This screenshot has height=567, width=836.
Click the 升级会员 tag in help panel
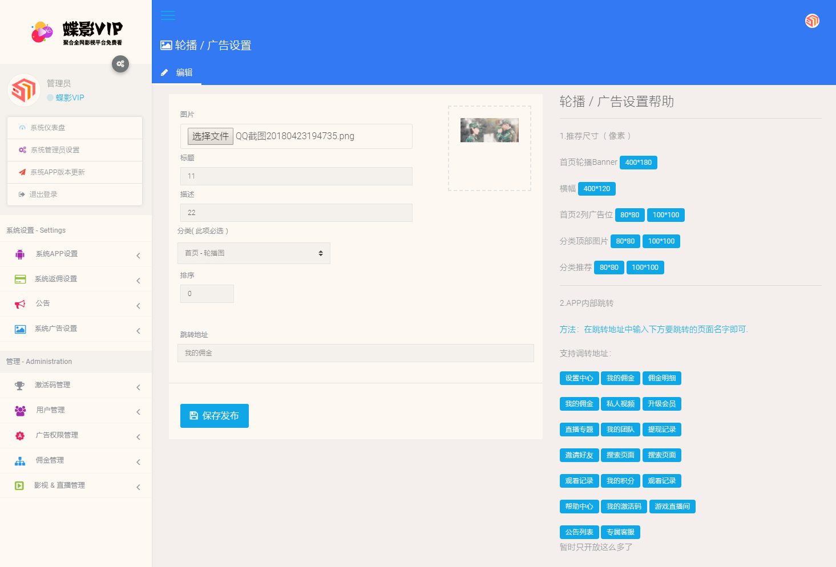click(661, 404)
